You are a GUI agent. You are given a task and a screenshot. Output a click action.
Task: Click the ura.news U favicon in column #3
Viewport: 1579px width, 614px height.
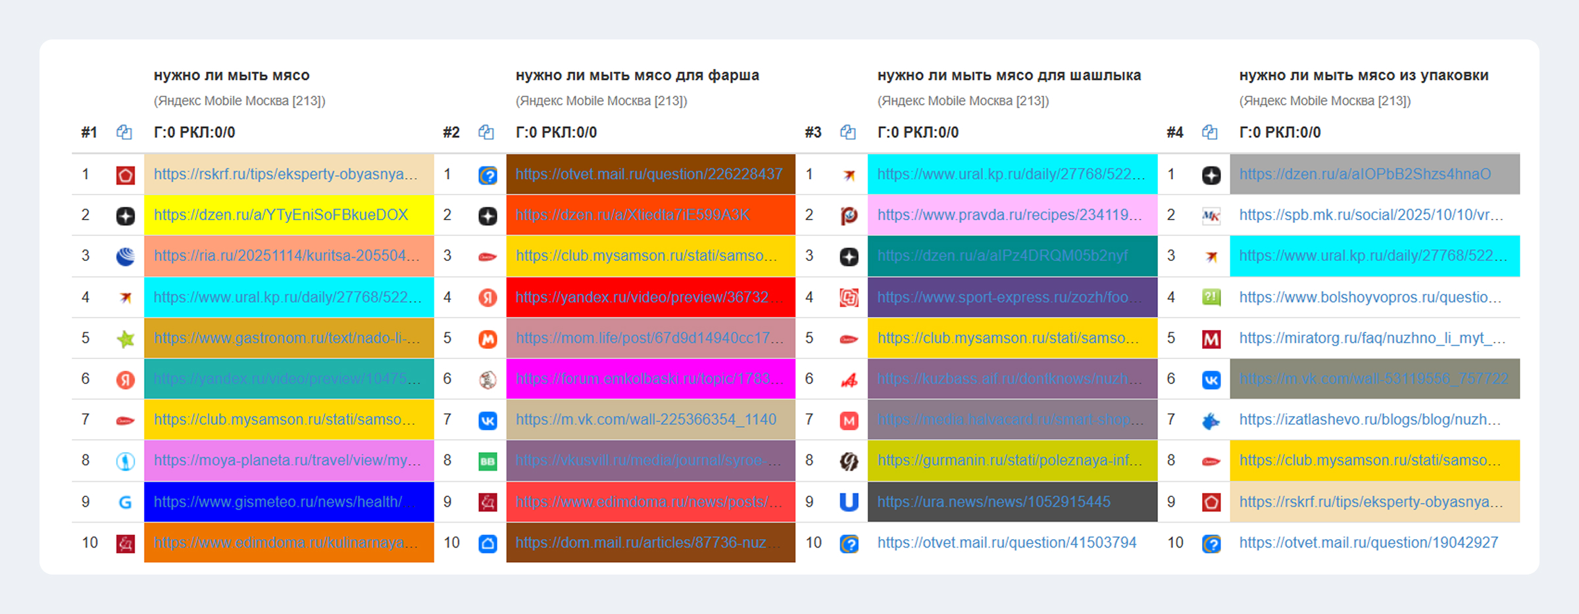pyautogui.click(x=849, y=502)
